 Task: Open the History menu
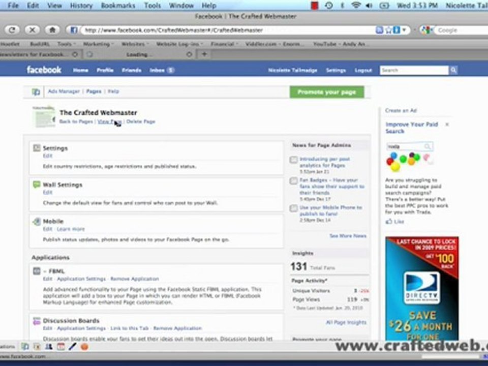[81, 5]
